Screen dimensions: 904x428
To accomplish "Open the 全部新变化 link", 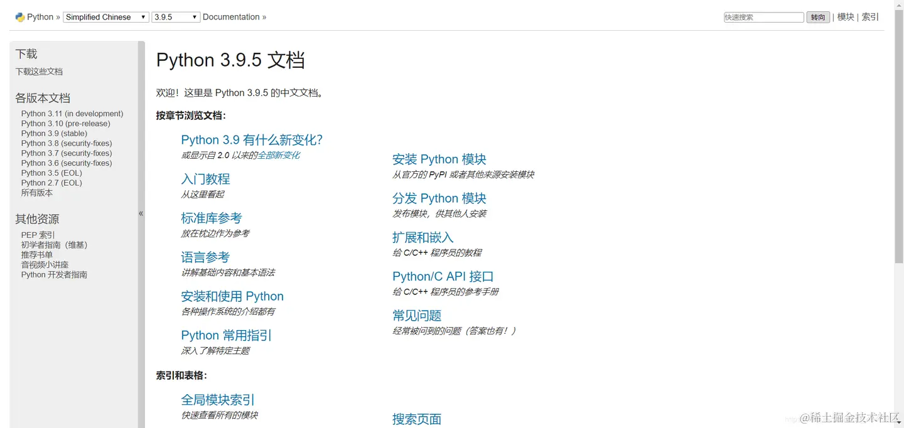I will click(279, 155).
